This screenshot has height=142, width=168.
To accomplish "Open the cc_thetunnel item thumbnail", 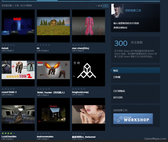I will [89, 114].
